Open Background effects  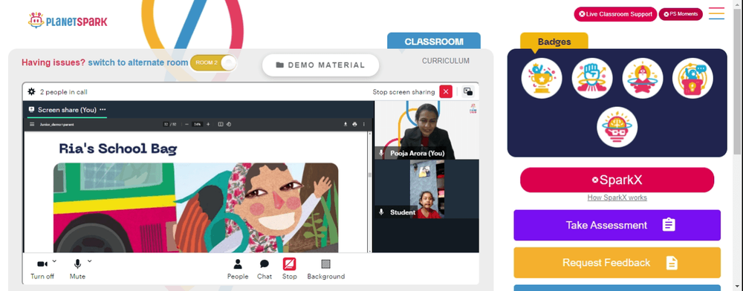pyautogui.click(x=326, y=269)
